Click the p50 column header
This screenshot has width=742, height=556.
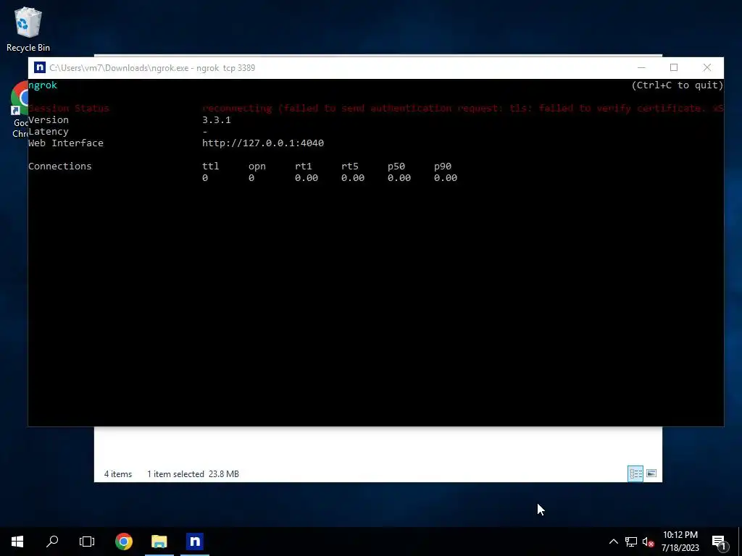click(x=396, y=167)
